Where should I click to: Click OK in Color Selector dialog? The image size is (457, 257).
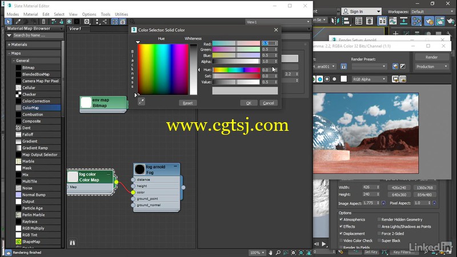click(248, 103)
